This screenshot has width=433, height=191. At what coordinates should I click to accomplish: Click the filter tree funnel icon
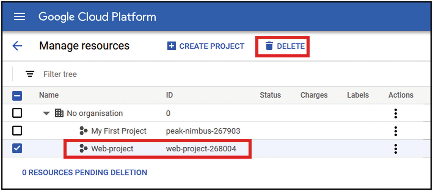(x=30, y=74)
